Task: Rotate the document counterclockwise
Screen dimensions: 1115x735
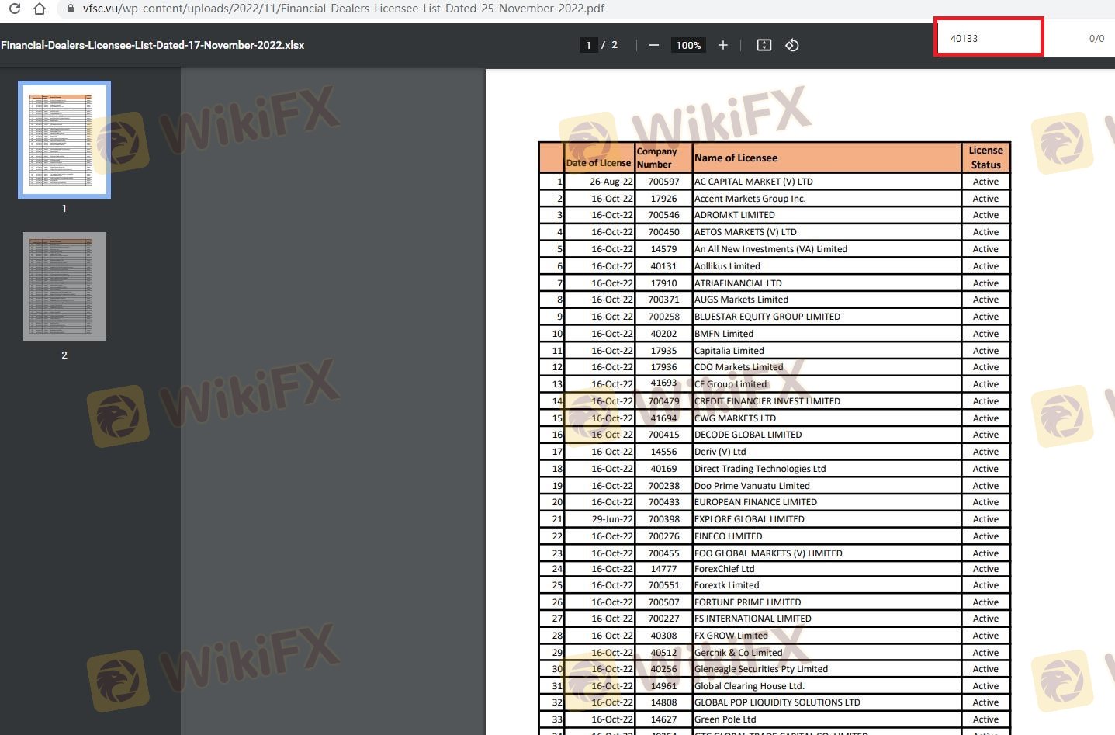Action: click(791, 45)
